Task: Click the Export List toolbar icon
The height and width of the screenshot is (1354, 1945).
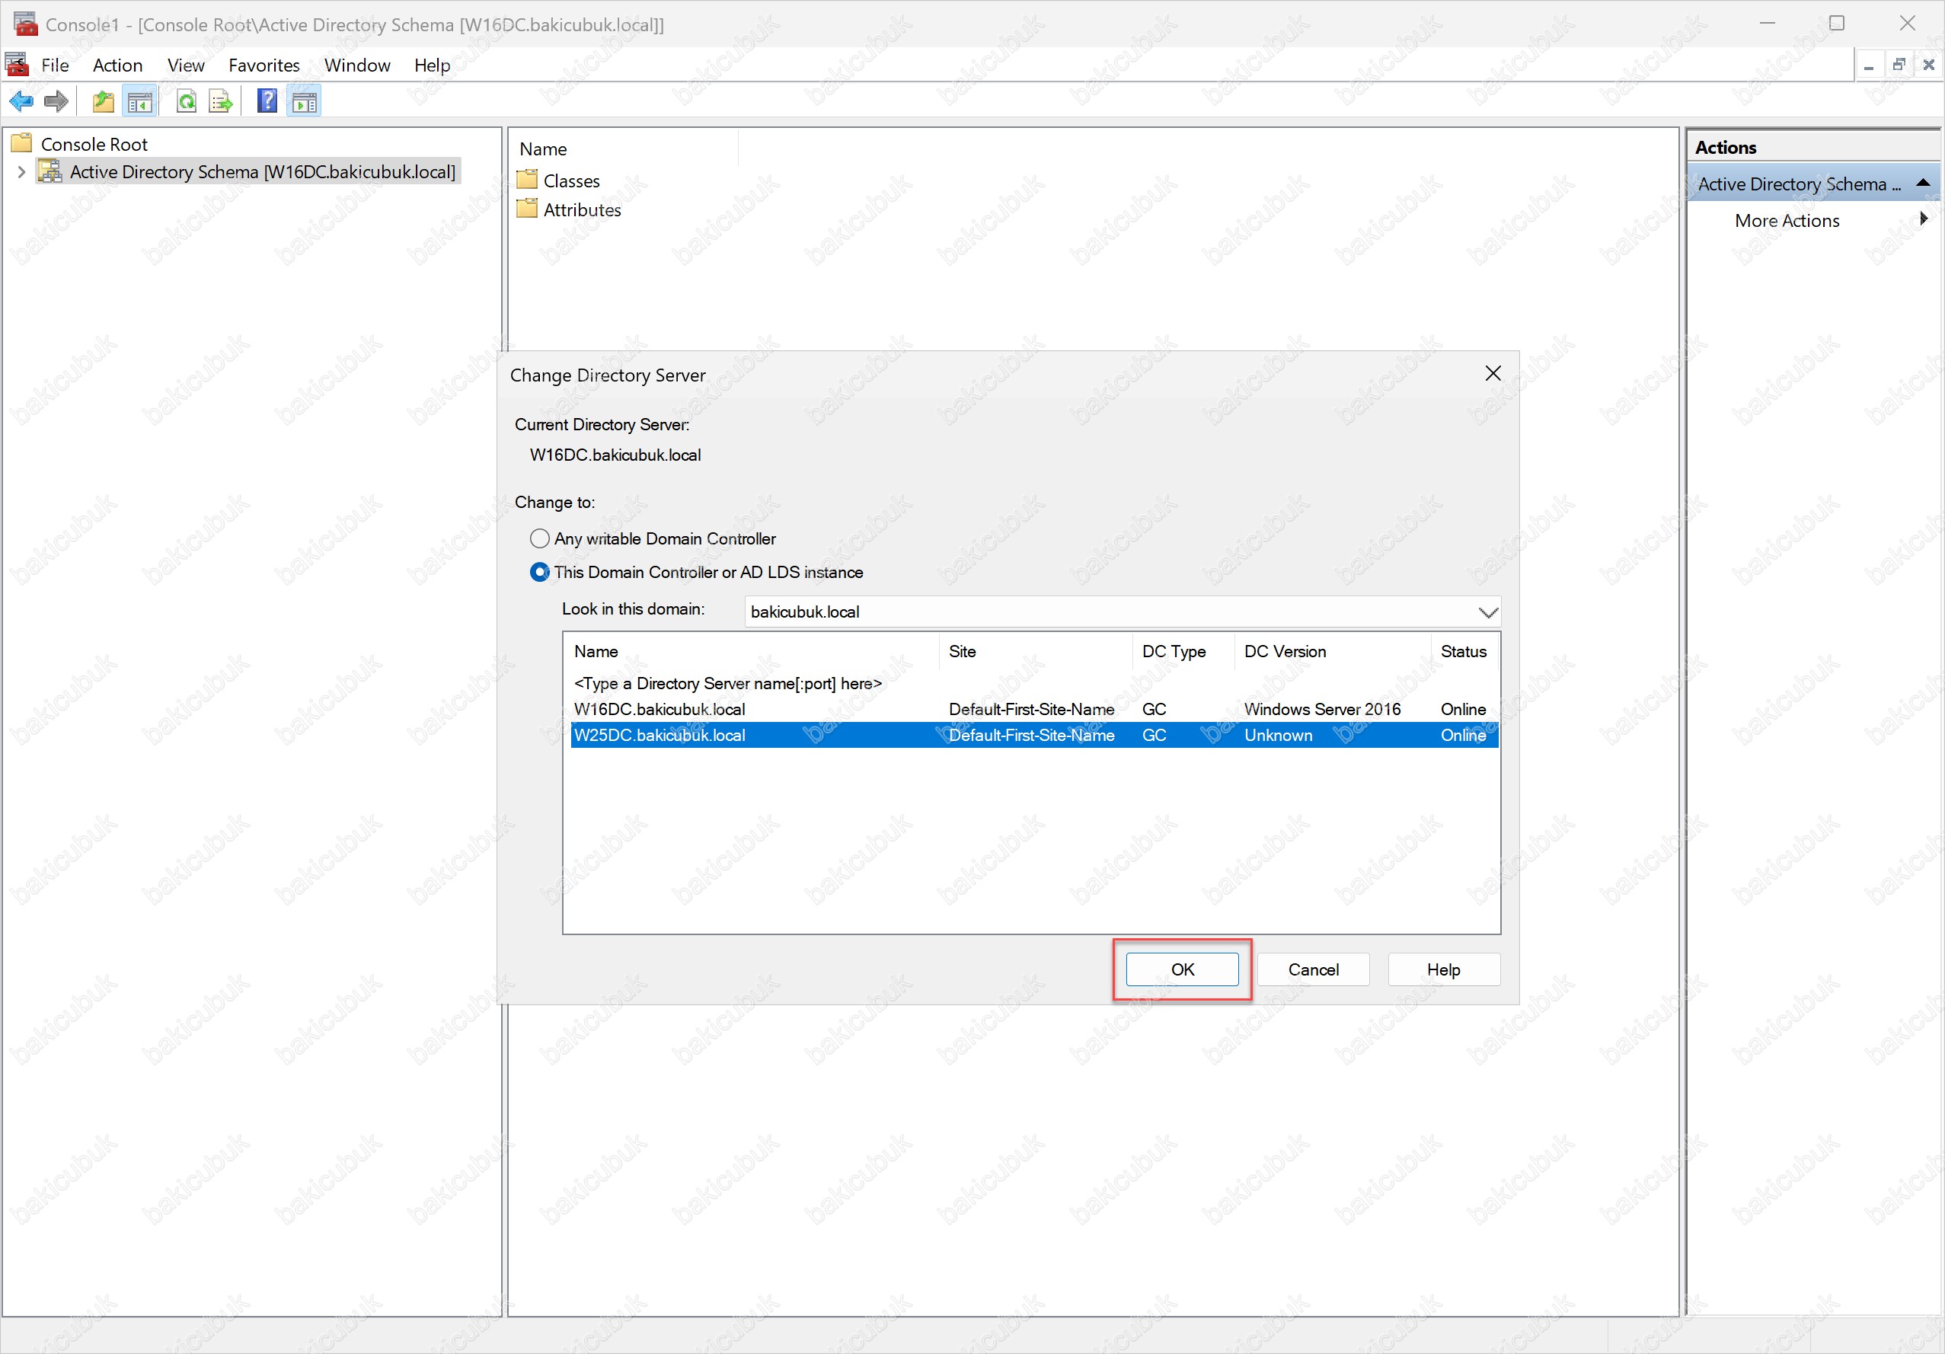Action: click(221, 102)
